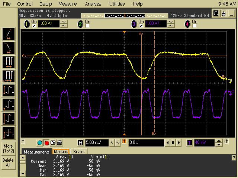Switch to the Scales tab

pyautogui.click(x=79, y=152)
